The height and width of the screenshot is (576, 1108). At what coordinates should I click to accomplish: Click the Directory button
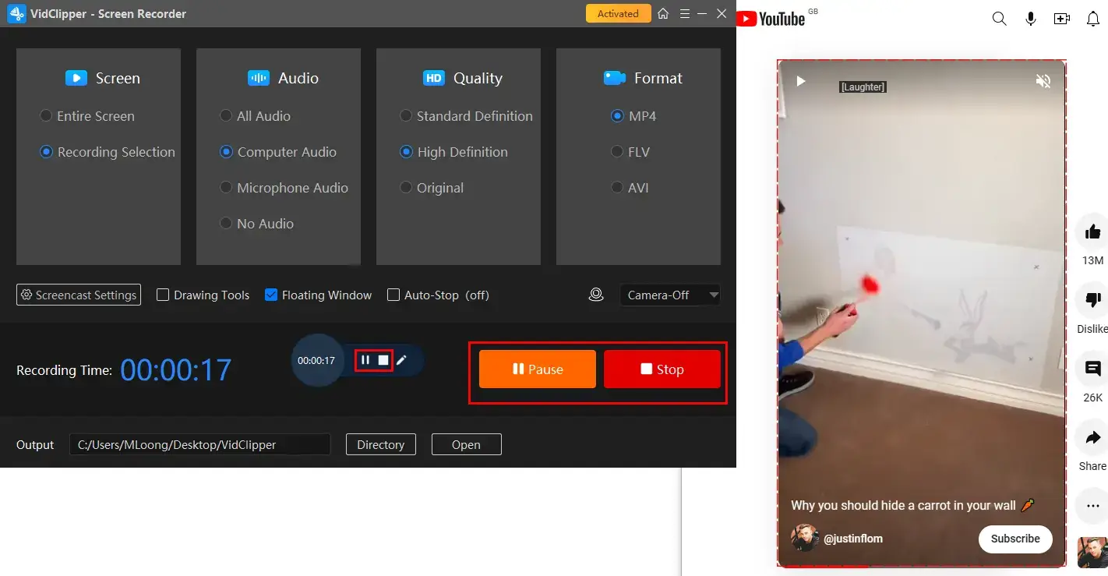pos(381,444)
